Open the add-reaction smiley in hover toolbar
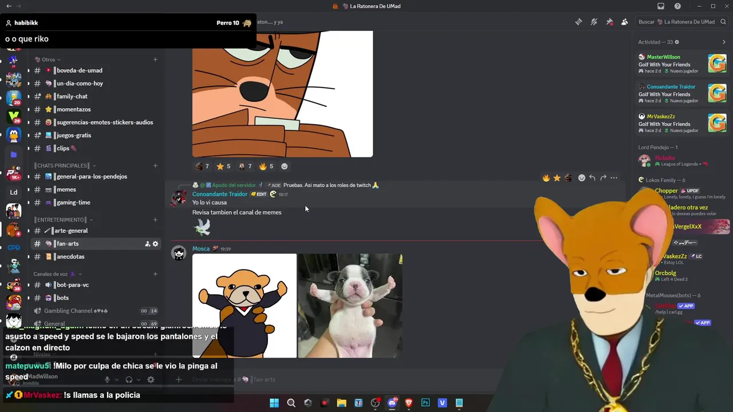The width and height of the screenshot is (733, 412). click(x=582, y=178)
